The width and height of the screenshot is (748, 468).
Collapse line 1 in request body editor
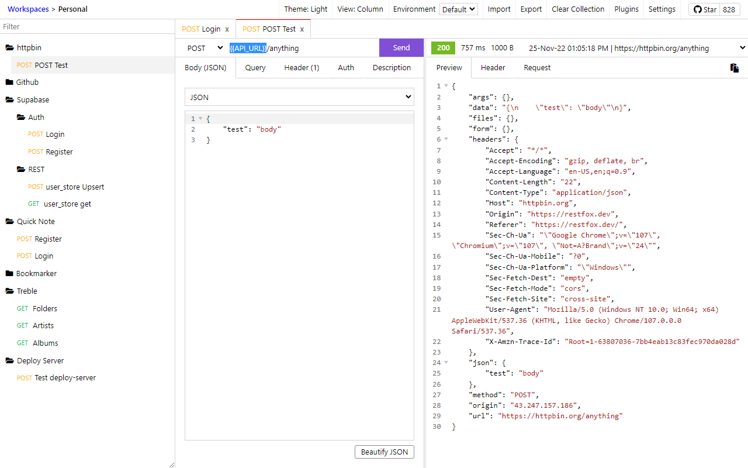(x=200, y=119)
